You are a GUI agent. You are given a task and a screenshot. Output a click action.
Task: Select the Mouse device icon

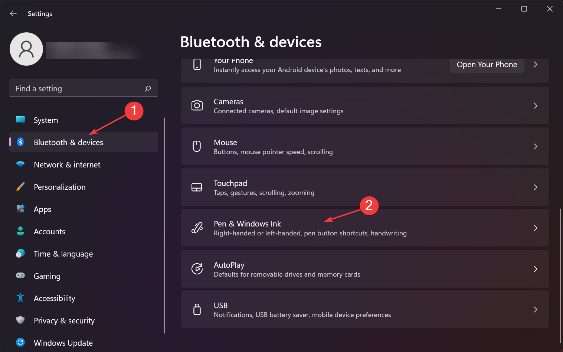pos(197,146)
